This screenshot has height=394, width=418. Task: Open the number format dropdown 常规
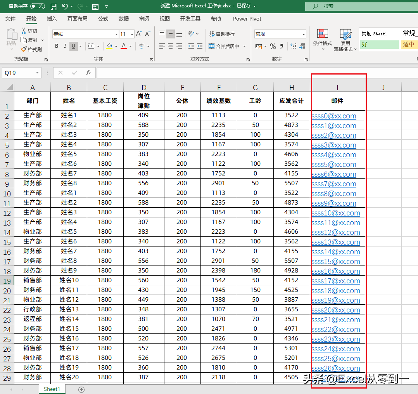click(x=303, y=34)
